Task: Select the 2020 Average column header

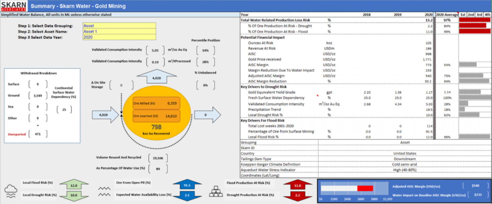Action: pyautogui.click(x=447, y=15)
